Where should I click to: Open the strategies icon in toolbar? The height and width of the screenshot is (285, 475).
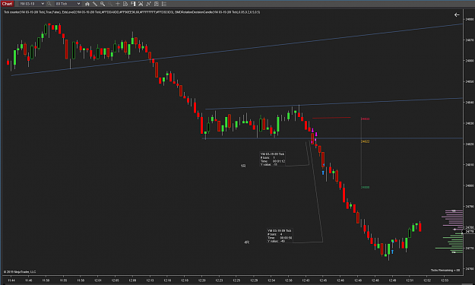pyautogui.click(x=157, y=4)
